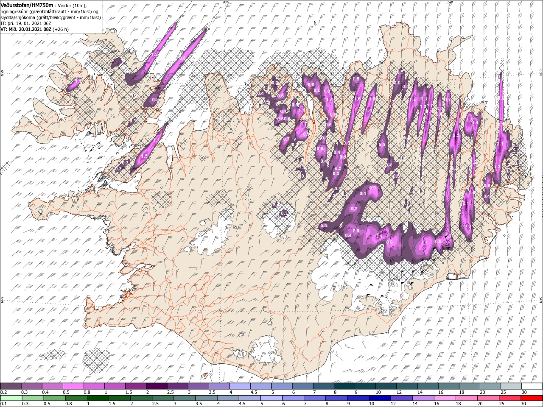This screenshot has height=407, width=543.
Task: Select the 'IT: þri. 19. 01. 2021 06Z' line
Action: [x=26, y=23]
